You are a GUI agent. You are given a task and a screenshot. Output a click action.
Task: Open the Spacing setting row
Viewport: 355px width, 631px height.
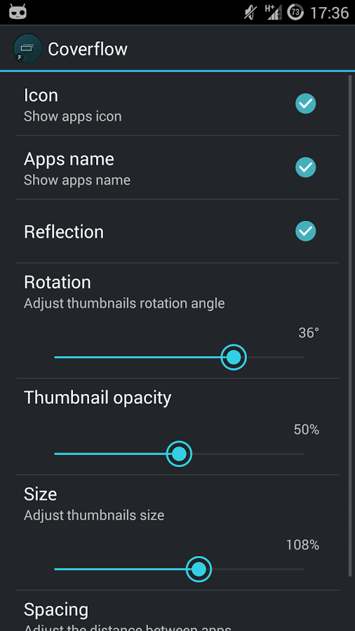pyautogui.click(x=177, y=611)
